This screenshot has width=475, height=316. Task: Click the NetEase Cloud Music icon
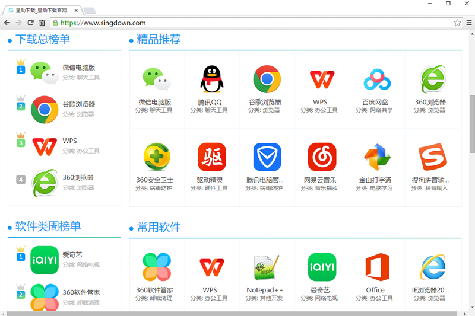322,157
